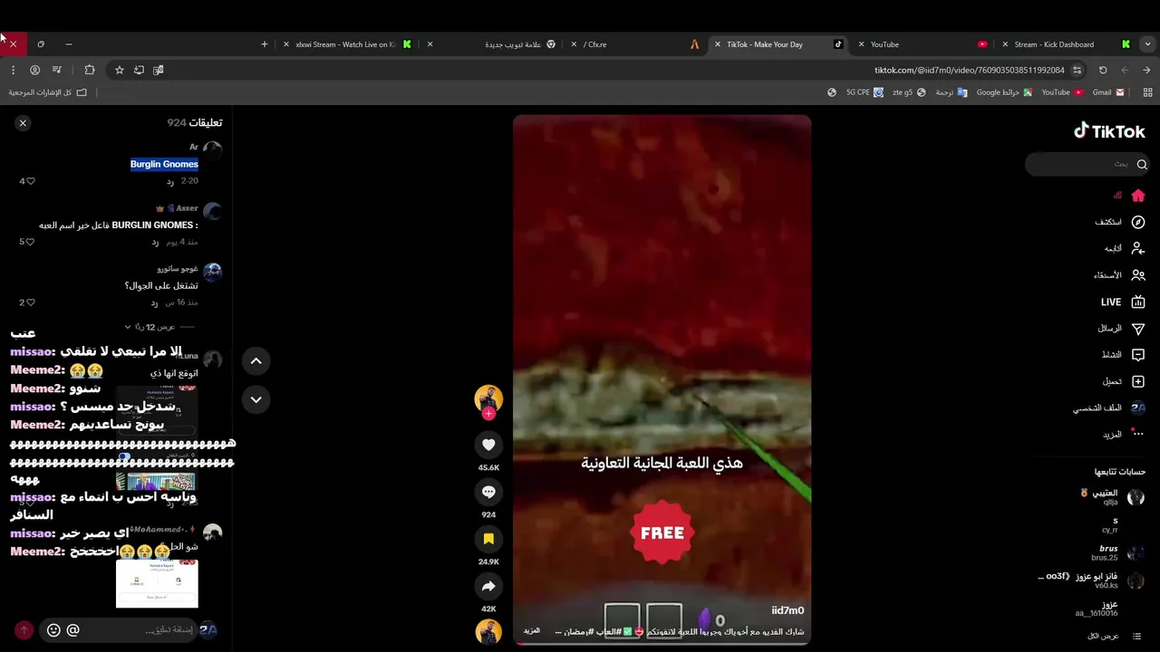Open the Chrome three-dot menu
This screenshot has width=1160, height=652.
[x=13, y=70]
